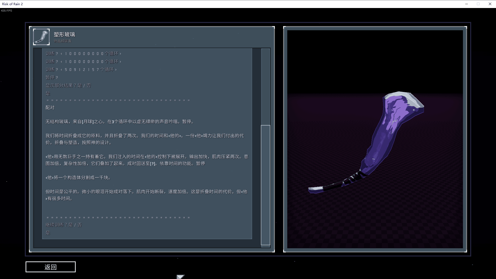Click the '显示部分结果？是 / 否' line
Image resolution: width=496 pixels, height=279 pixels.
(x=68, y=86)
